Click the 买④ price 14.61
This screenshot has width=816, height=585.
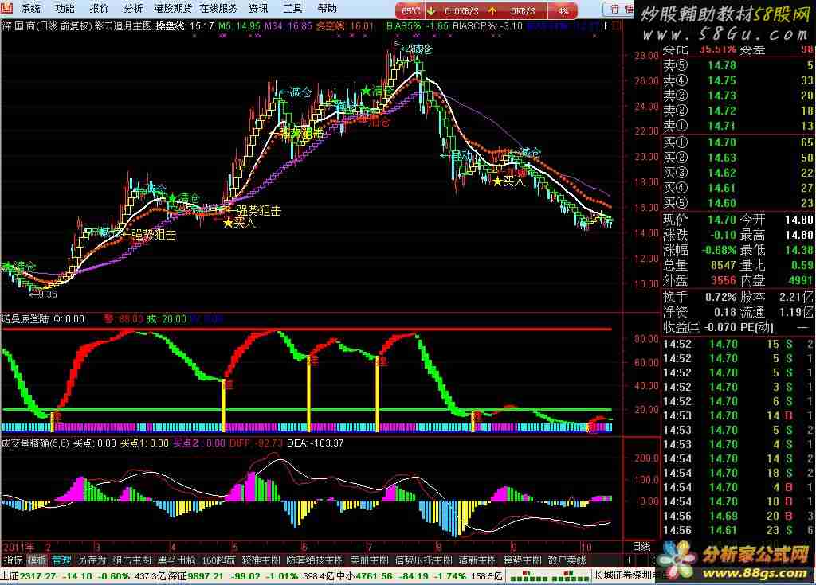722,188
